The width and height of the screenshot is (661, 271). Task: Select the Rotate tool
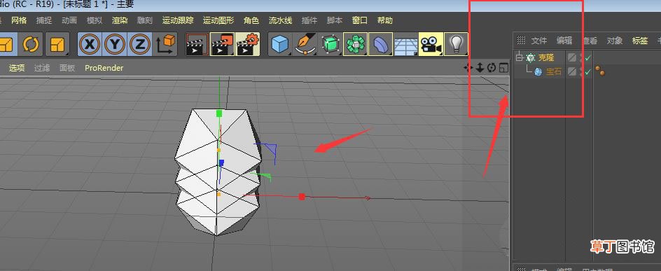pyautogui.click(x=30, y=44)
